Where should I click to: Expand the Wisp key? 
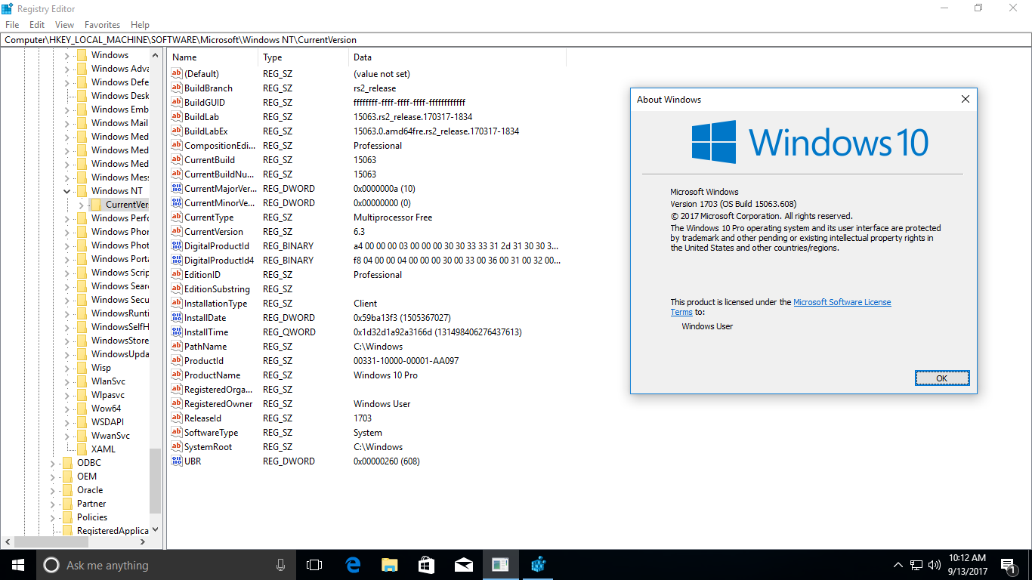point(67,368)
